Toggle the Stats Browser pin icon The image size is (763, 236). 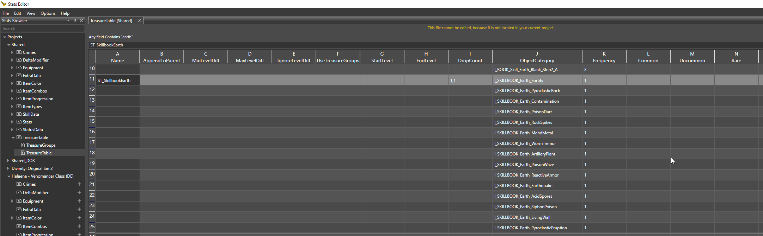pos(75,21)
